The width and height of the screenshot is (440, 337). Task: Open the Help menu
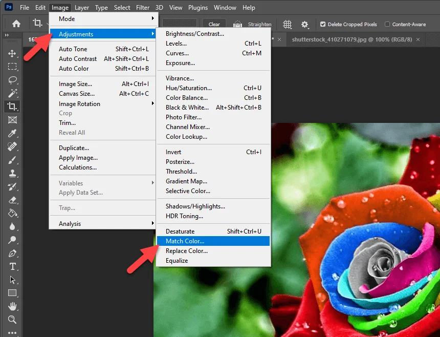249,8
